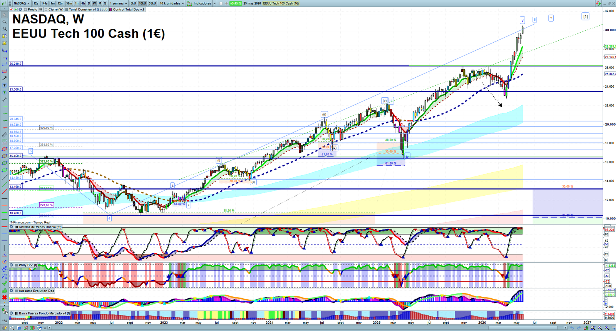Activate the magnifier zoom tool
This screenshot has height=331, width=616.
pos(4,22)
